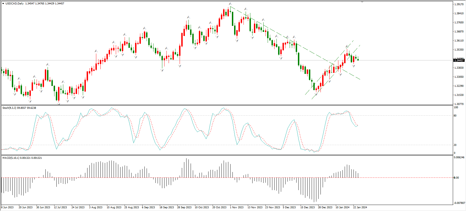This screenshot has height=211, width=466.
Task: Open the chart menu triangle beside USDCAD,Daily
Action: point(3,4)
